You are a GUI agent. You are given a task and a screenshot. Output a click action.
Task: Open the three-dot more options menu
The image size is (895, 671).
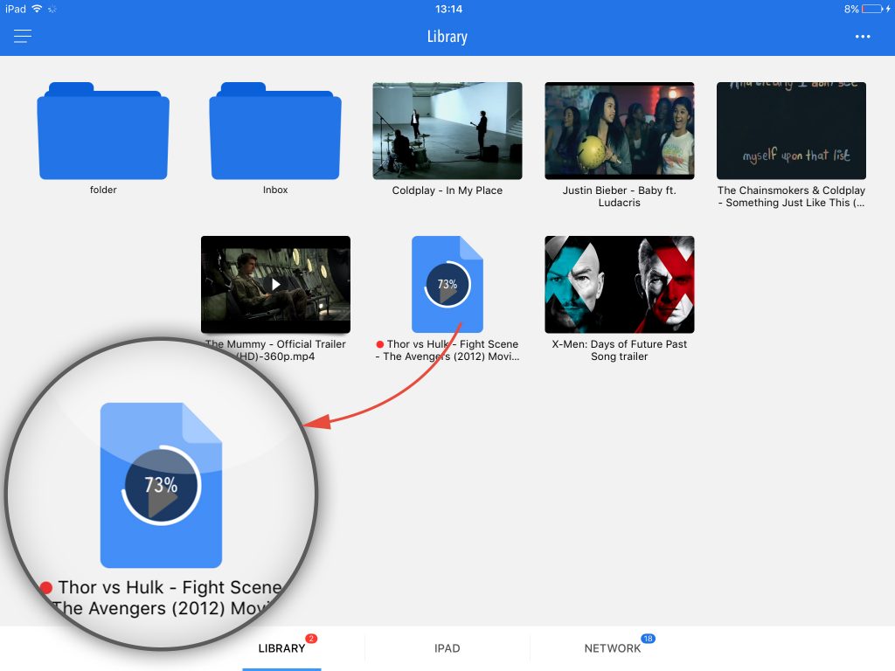click(863, 37)
